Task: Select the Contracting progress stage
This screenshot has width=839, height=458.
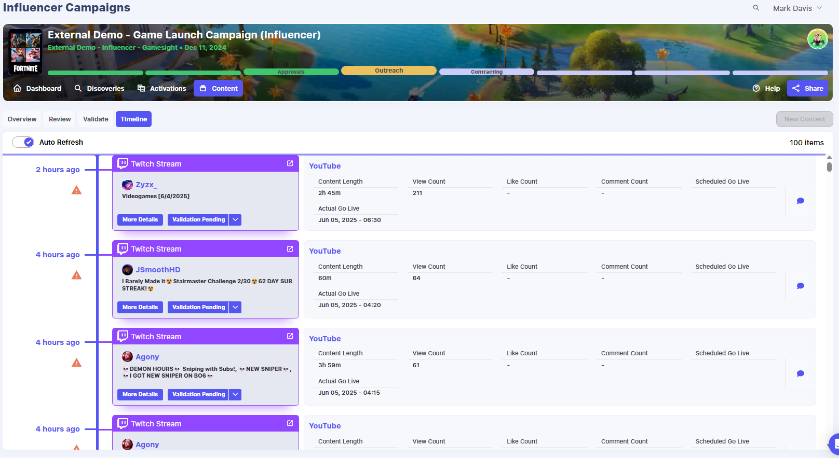Action: [x=486, y=72]
